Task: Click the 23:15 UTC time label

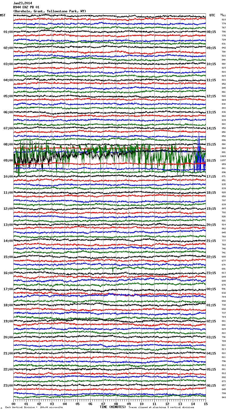Action: pyautogui.click(x=211, y=273)
